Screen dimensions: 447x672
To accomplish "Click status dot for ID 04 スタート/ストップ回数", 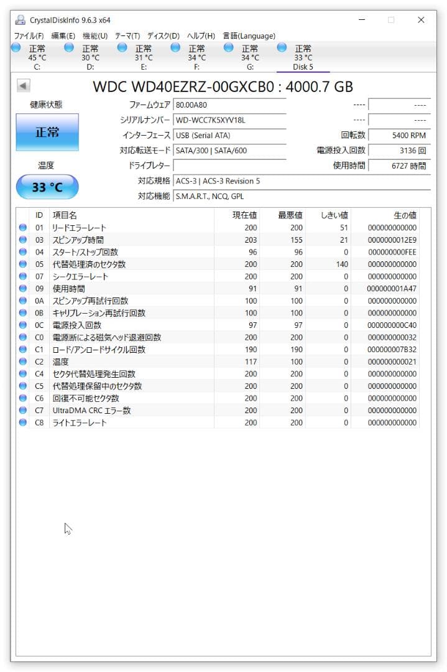I will (23, 252).
